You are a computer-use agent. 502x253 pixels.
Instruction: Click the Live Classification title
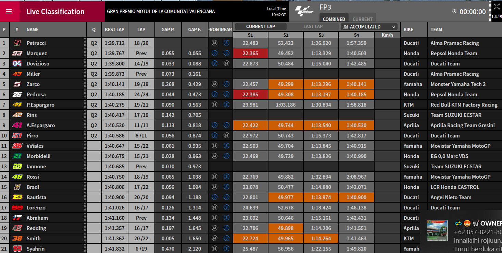tap(55, 11)
